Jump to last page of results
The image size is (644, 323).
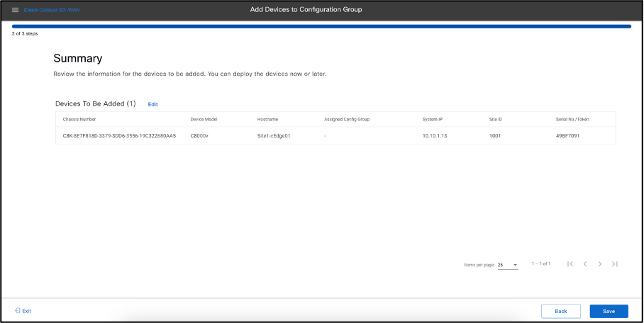(x=614, y=264)
